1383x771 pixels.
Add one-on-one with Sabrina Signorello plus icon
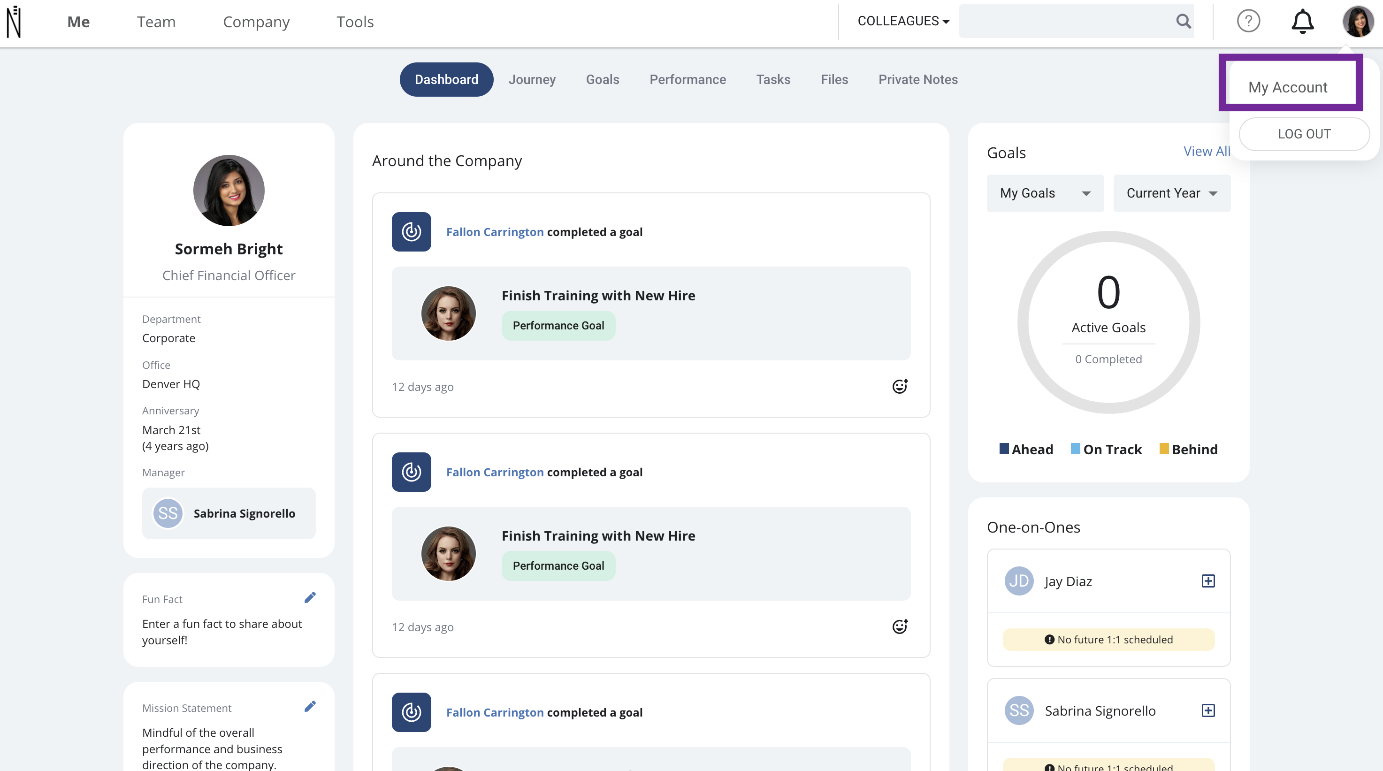click(1208, 710)
